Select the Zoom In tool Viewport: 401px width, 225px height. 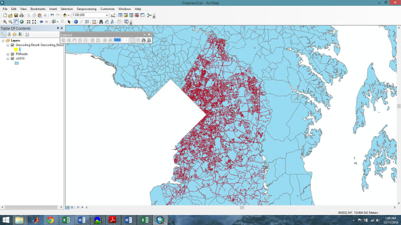tap(5, 22)
